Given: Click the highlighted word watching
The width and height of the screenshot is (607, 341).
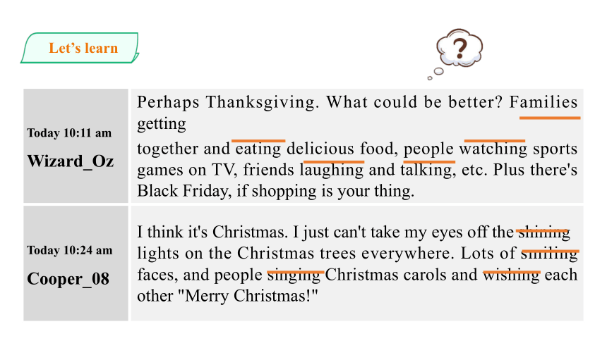Looking at the screenshot, I should [493, 149].
